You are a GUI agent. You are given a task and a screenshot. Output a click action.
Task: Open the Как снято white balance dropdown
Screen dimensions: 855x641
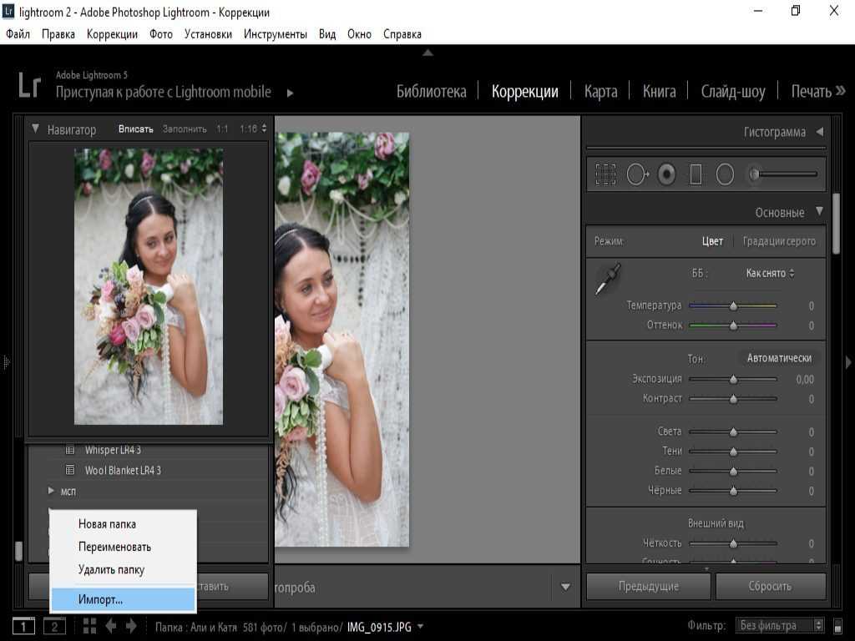[770, 274]
